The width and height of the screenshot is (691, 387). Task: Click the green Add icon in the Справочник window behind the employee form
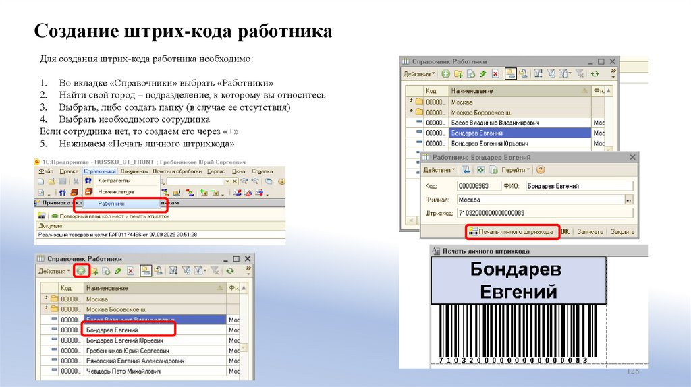[445, 74]
